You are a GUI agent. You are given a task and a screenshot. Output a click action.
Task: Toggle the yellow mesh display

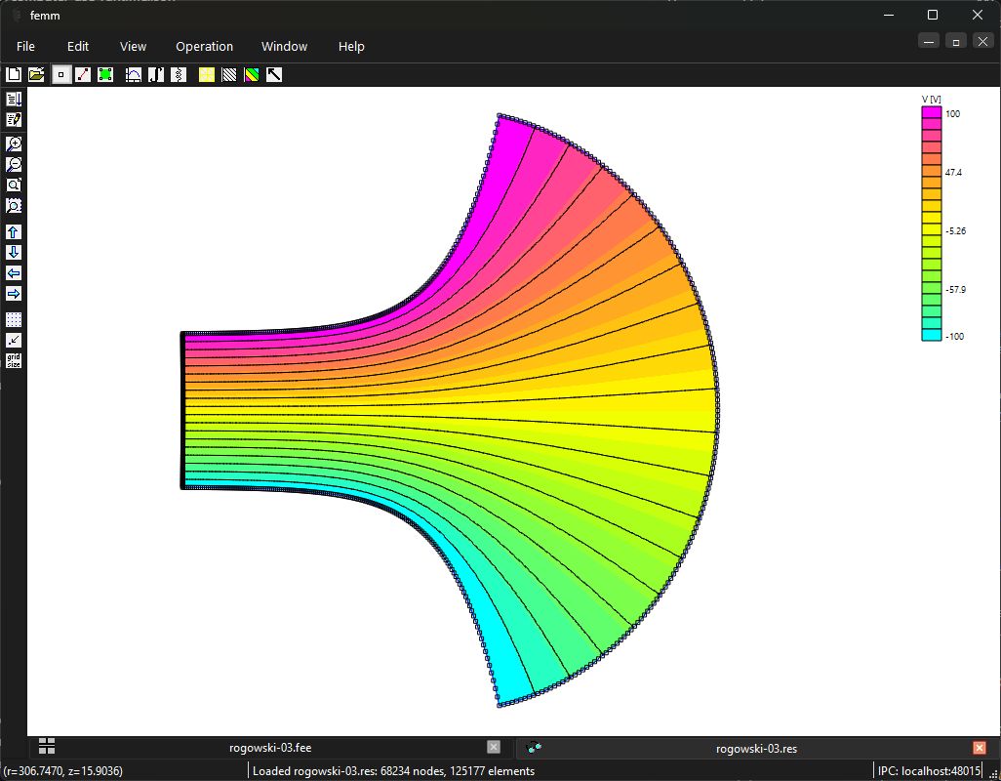point(207,75)
